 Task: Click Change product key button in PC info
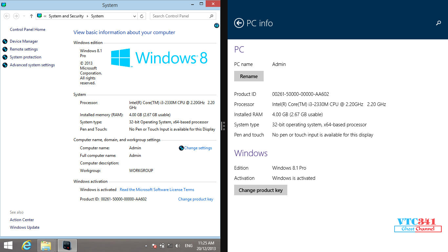pyautogui.click(x=261, y=190)
